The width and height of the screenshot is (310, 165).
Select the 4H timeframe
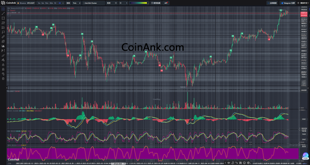pyautogui.click(x=60, y=3)
